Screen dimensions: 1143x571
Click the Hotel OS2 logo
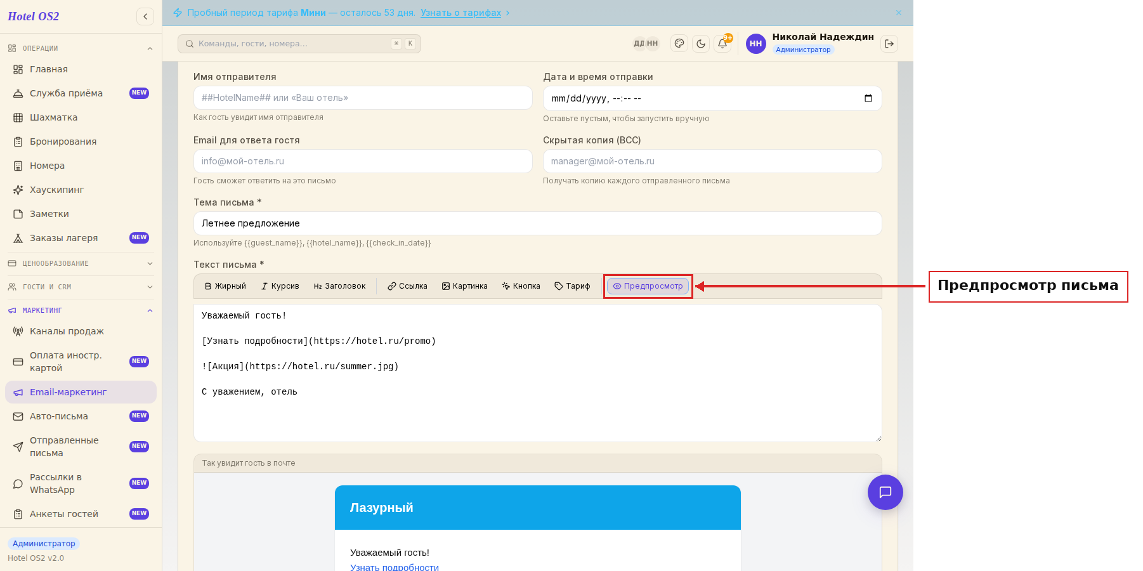34,16
